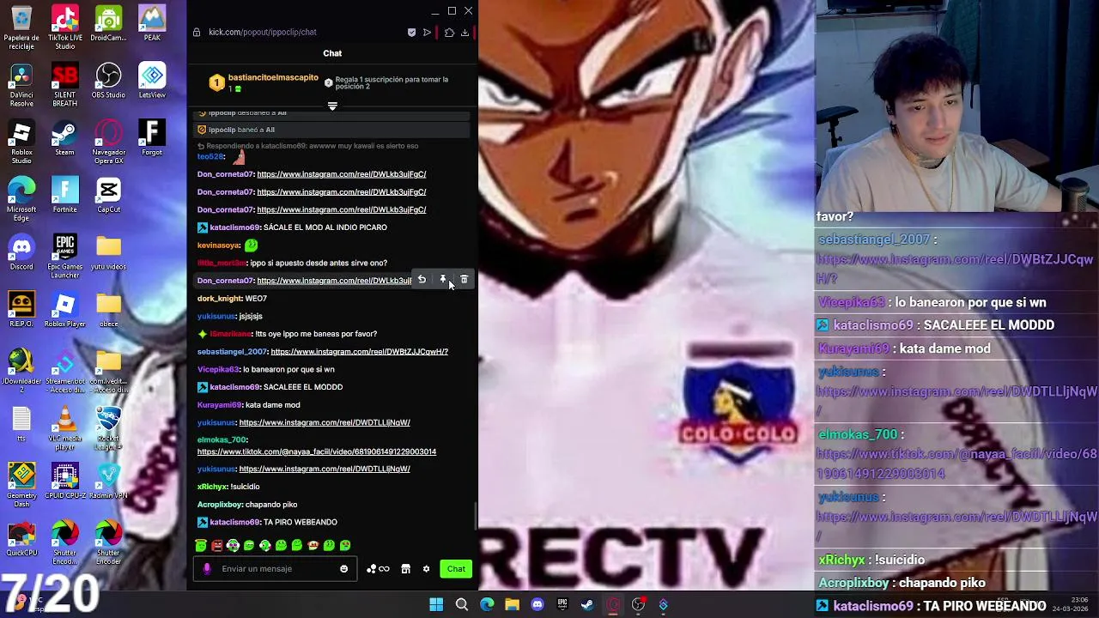
Task: Open yukisunus's last Instagram reel link
Action: pos(325,470)
